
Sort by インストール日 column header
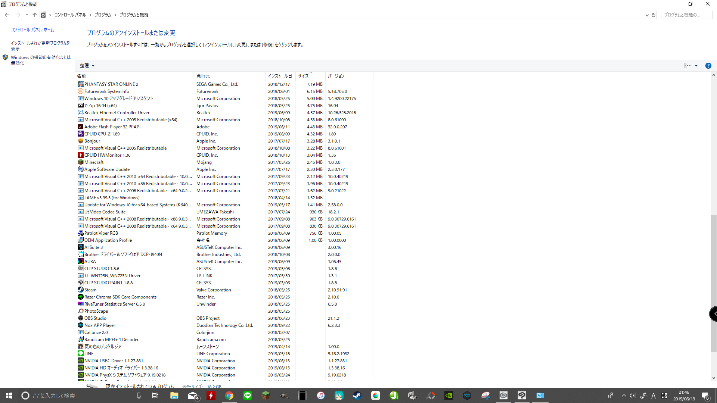pos(280,76)
